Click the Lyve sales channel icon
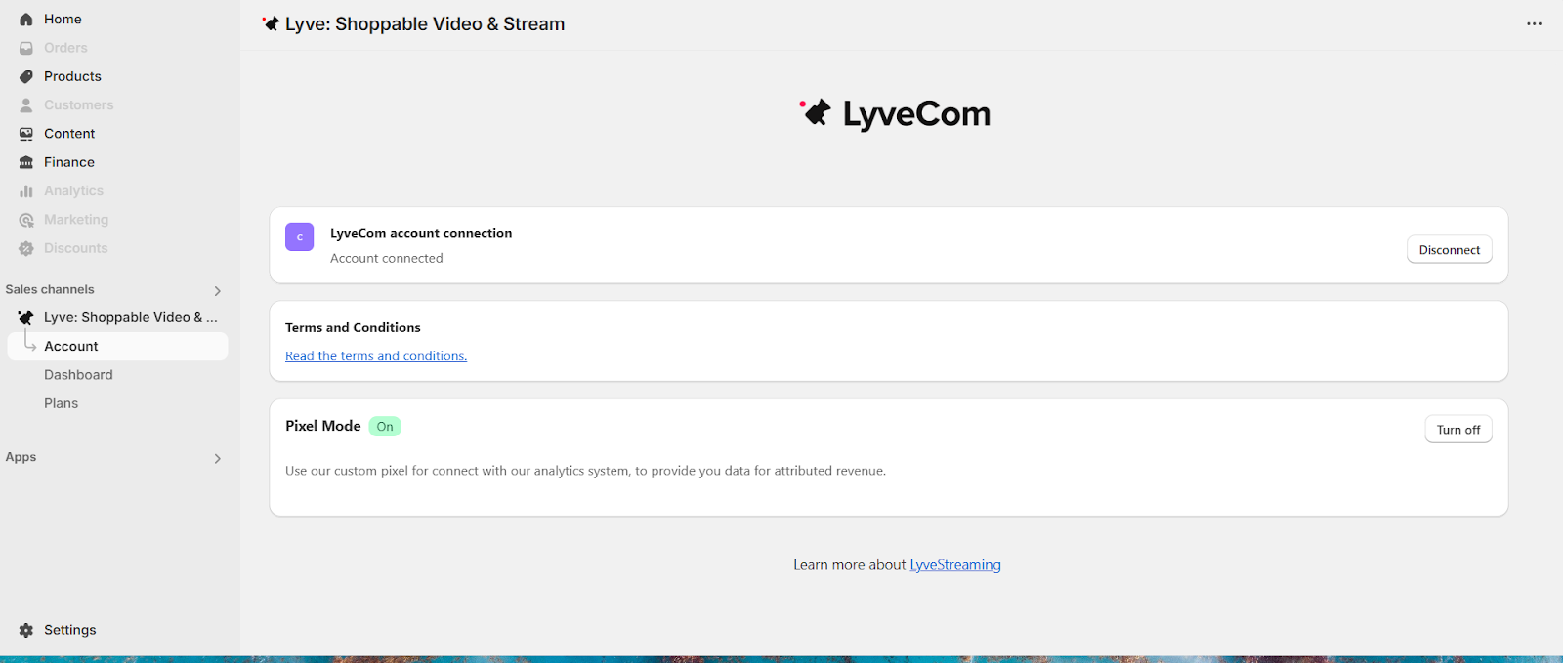 tap(26, 317)
